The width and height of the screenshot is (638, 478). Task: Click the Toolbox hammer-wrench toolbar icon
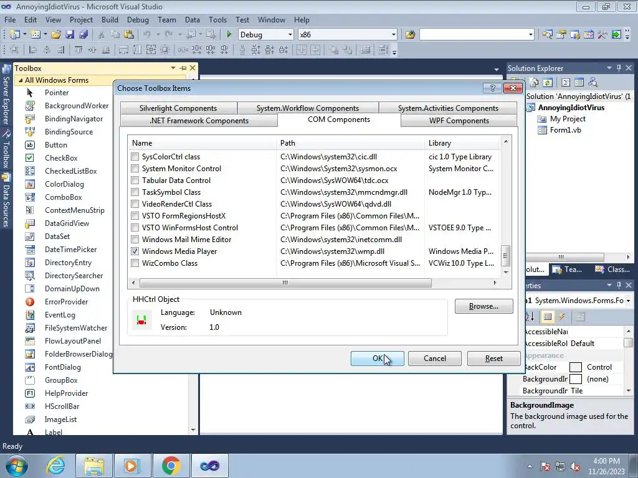tap(602, 35)
